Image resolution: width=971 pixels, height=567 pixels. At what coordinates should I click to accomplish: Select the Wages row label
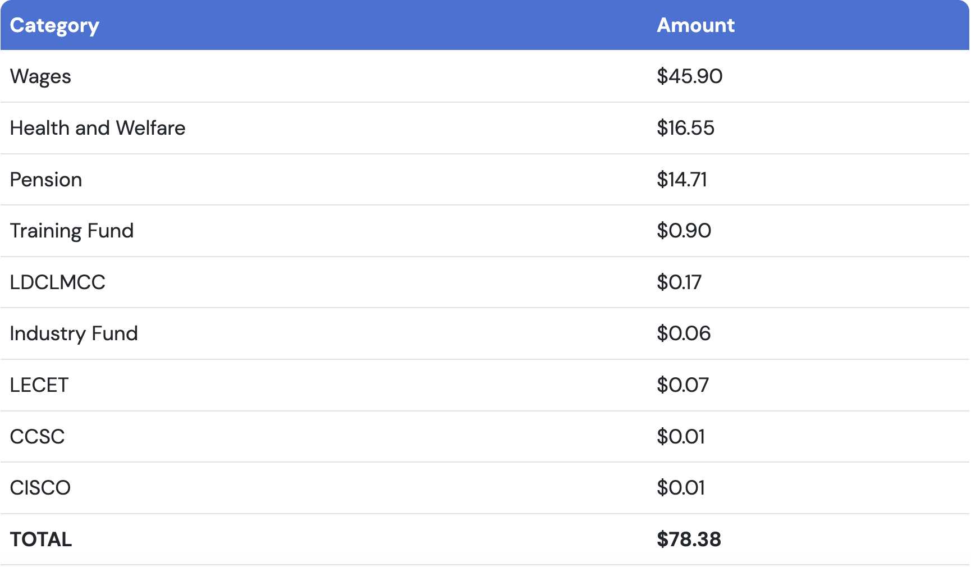point(40,77)
